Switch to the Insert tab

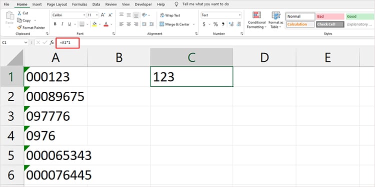coord(37,4)
